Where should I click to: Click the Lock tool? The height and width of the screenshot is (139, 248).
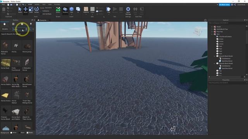pos(99,11)
